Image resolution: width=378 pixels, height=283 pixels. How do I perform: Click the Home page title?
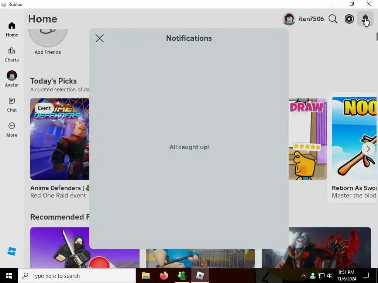tap(43, 19)
